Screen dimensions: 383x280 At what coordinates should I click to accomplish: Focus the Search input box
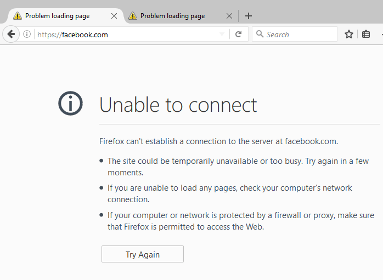click(295, 34)
